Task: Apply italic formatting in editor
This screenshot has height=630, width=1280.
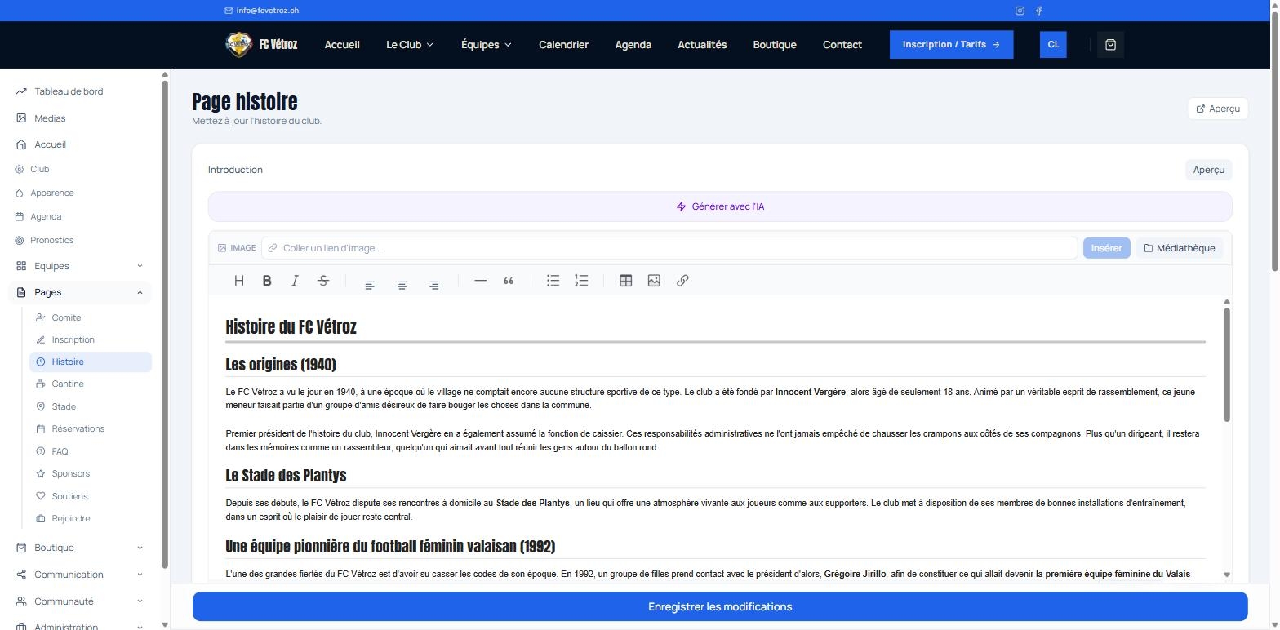Action: coord(295,281)
